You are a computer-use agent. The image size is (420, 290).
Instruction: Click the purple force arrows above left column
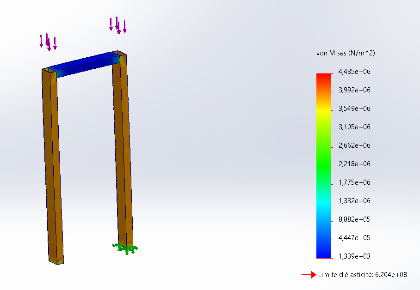[x=48, y=42]
